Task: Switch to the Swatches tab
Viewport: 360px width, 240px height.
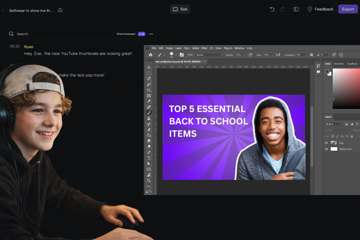Action: coord(339,64)
